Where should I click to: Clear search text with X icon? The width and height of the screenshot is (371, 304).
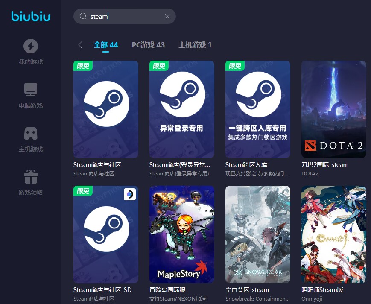point(167,16)
